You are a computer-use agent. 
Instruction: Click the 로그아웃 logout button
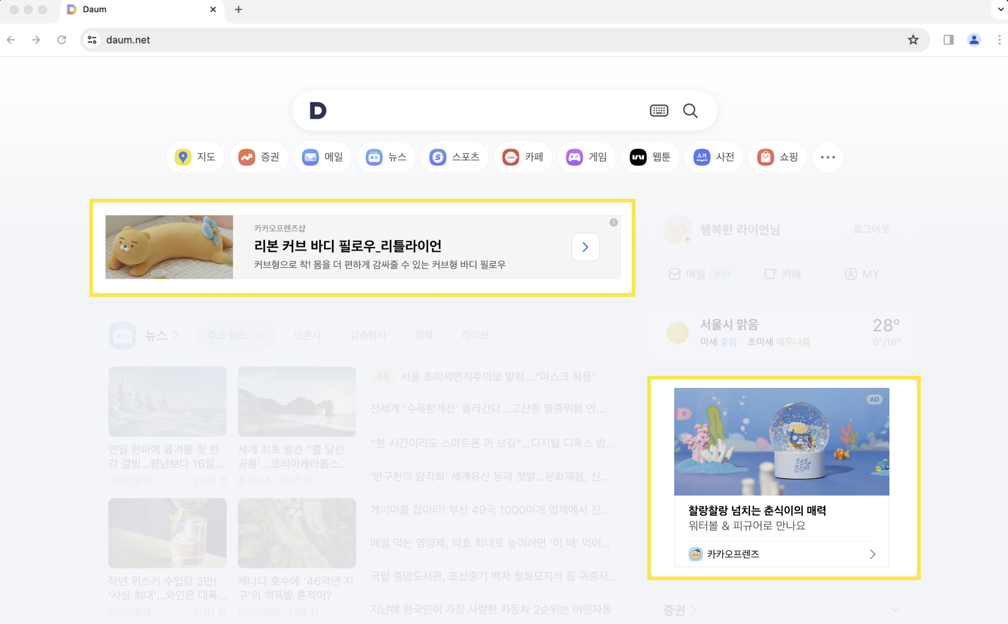click(871, 229)
